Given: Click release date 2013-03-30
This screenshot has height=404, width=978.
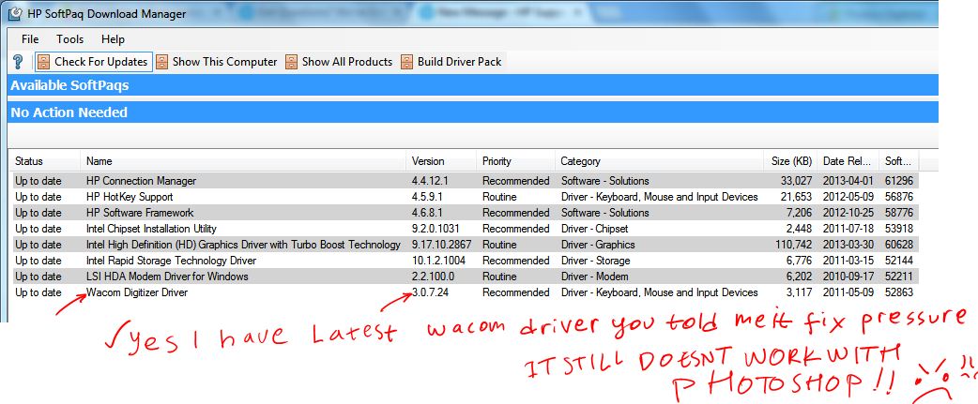Looking at the screenshot, I should coord(848,245).
